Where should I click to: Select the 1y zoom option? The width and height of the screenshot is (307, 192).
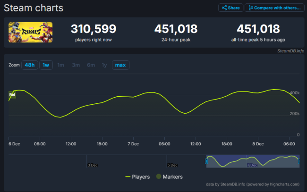(x=104, y=65)
